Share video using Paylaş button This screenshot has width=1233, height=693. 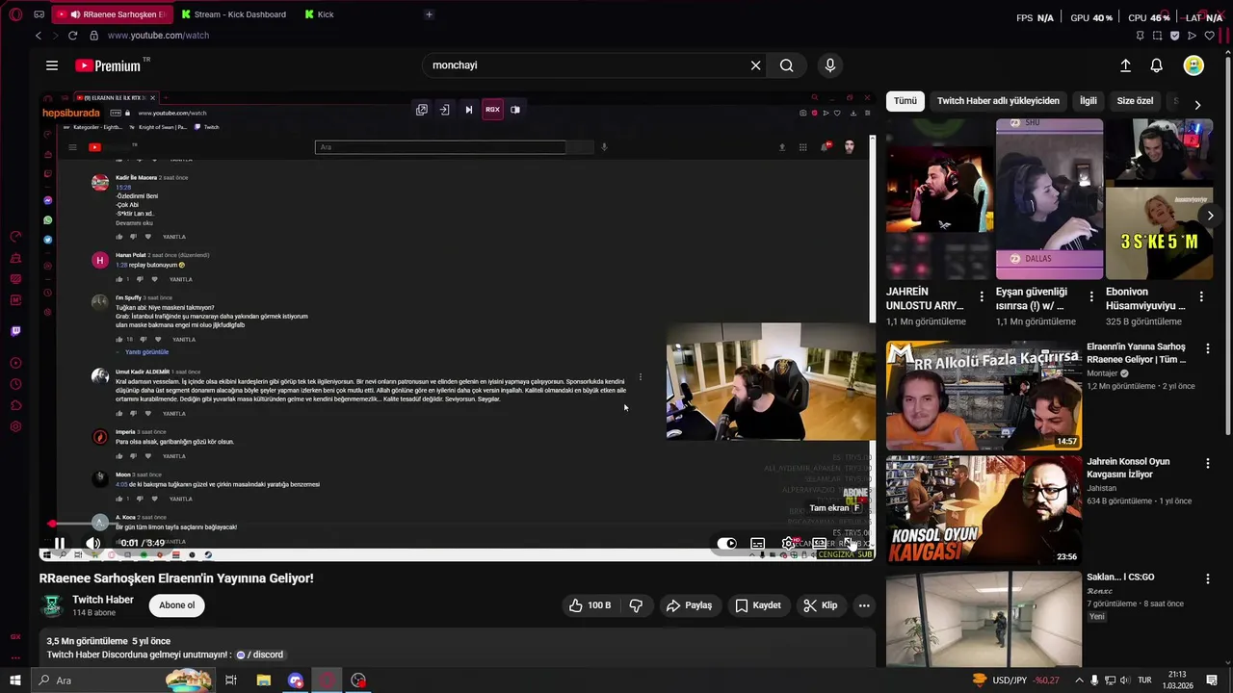(x=689, y=605)
